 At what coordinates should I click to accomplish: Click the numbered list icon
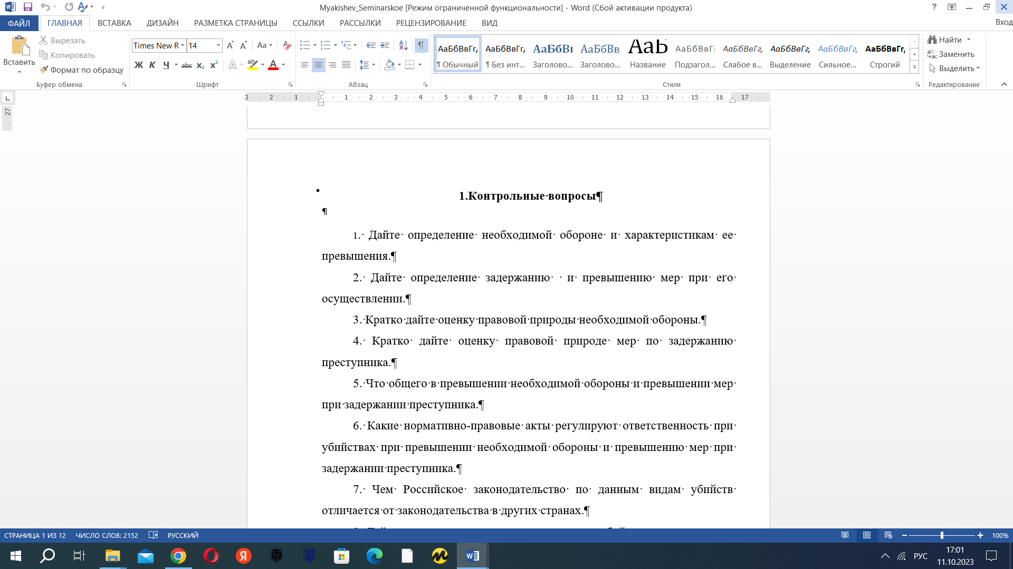click(x=326, y=46)
